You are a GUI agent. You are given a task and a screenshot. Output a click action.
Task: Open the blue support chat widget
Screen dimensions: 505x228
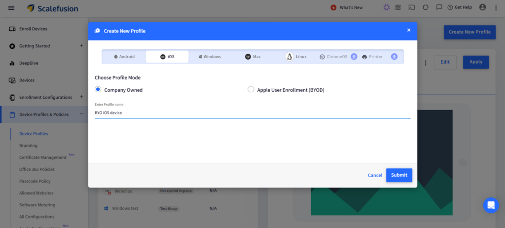point(491,205)
